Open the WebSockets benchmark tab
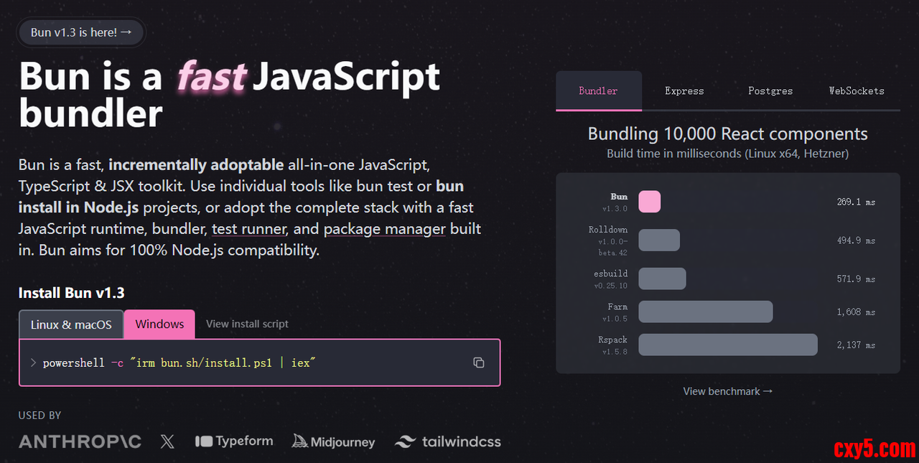The width and height of the screenshot is (919, 463). [857, 91]
